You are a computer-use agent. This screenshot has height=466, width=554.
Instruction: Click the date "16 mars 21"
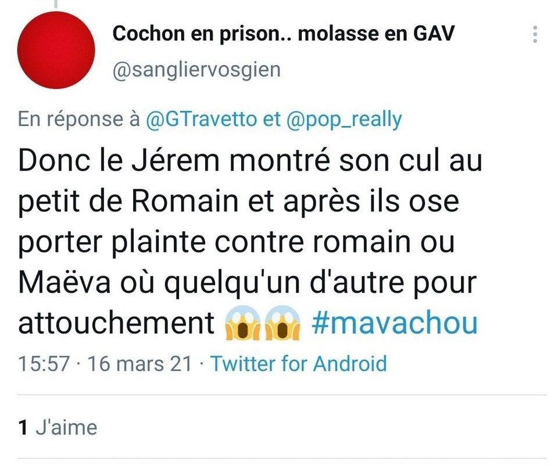tap(140, 364)
